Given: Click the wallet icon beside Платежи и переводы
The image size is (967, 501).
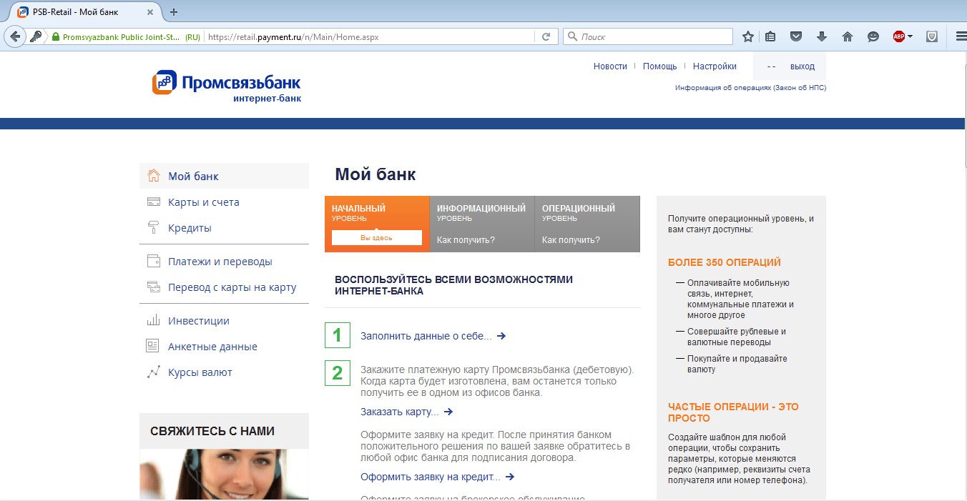Looking at the screenshot, I should 153,262.
